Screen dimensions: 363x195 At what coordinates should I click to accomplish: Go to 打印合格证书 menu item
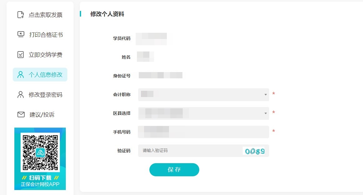(x=46, y=35)
